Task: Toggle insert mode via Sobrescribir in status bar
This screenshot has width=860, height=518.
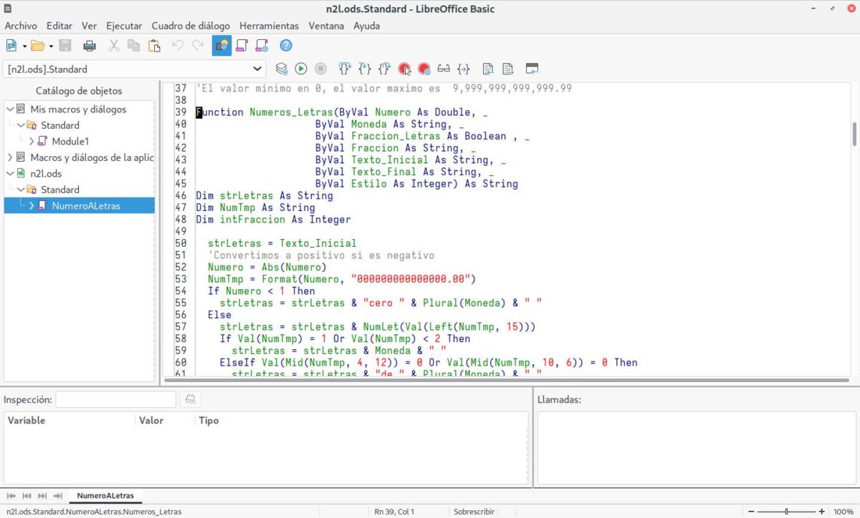Action: click(474, 512)
